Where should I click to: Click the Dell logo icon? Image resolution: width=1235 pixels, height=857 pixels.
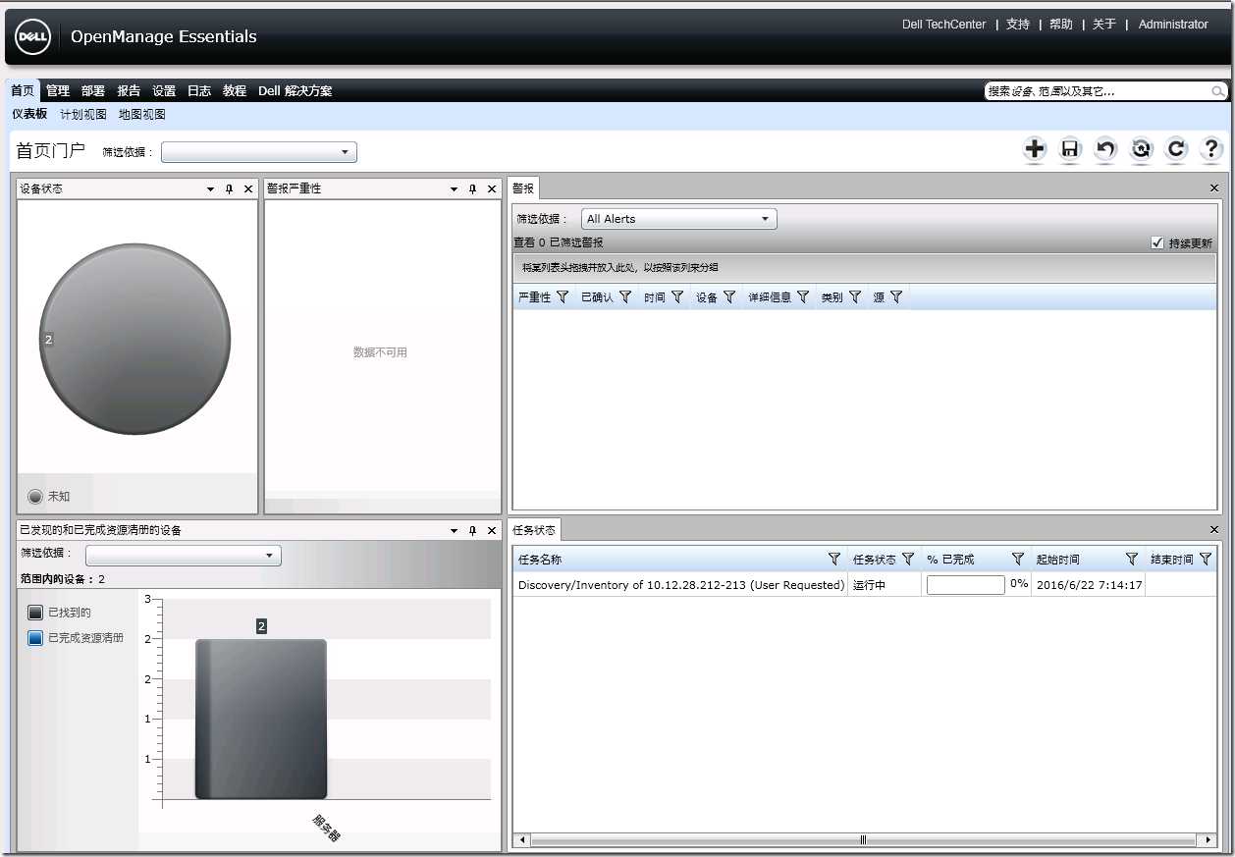(x=32, y=37)
